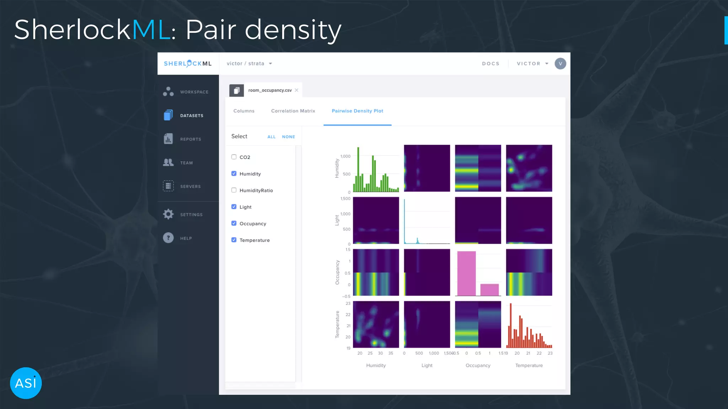Enable the CO2 checkbox
The width and height of the screenshot is (728, 409).
(x=234, y=157)
